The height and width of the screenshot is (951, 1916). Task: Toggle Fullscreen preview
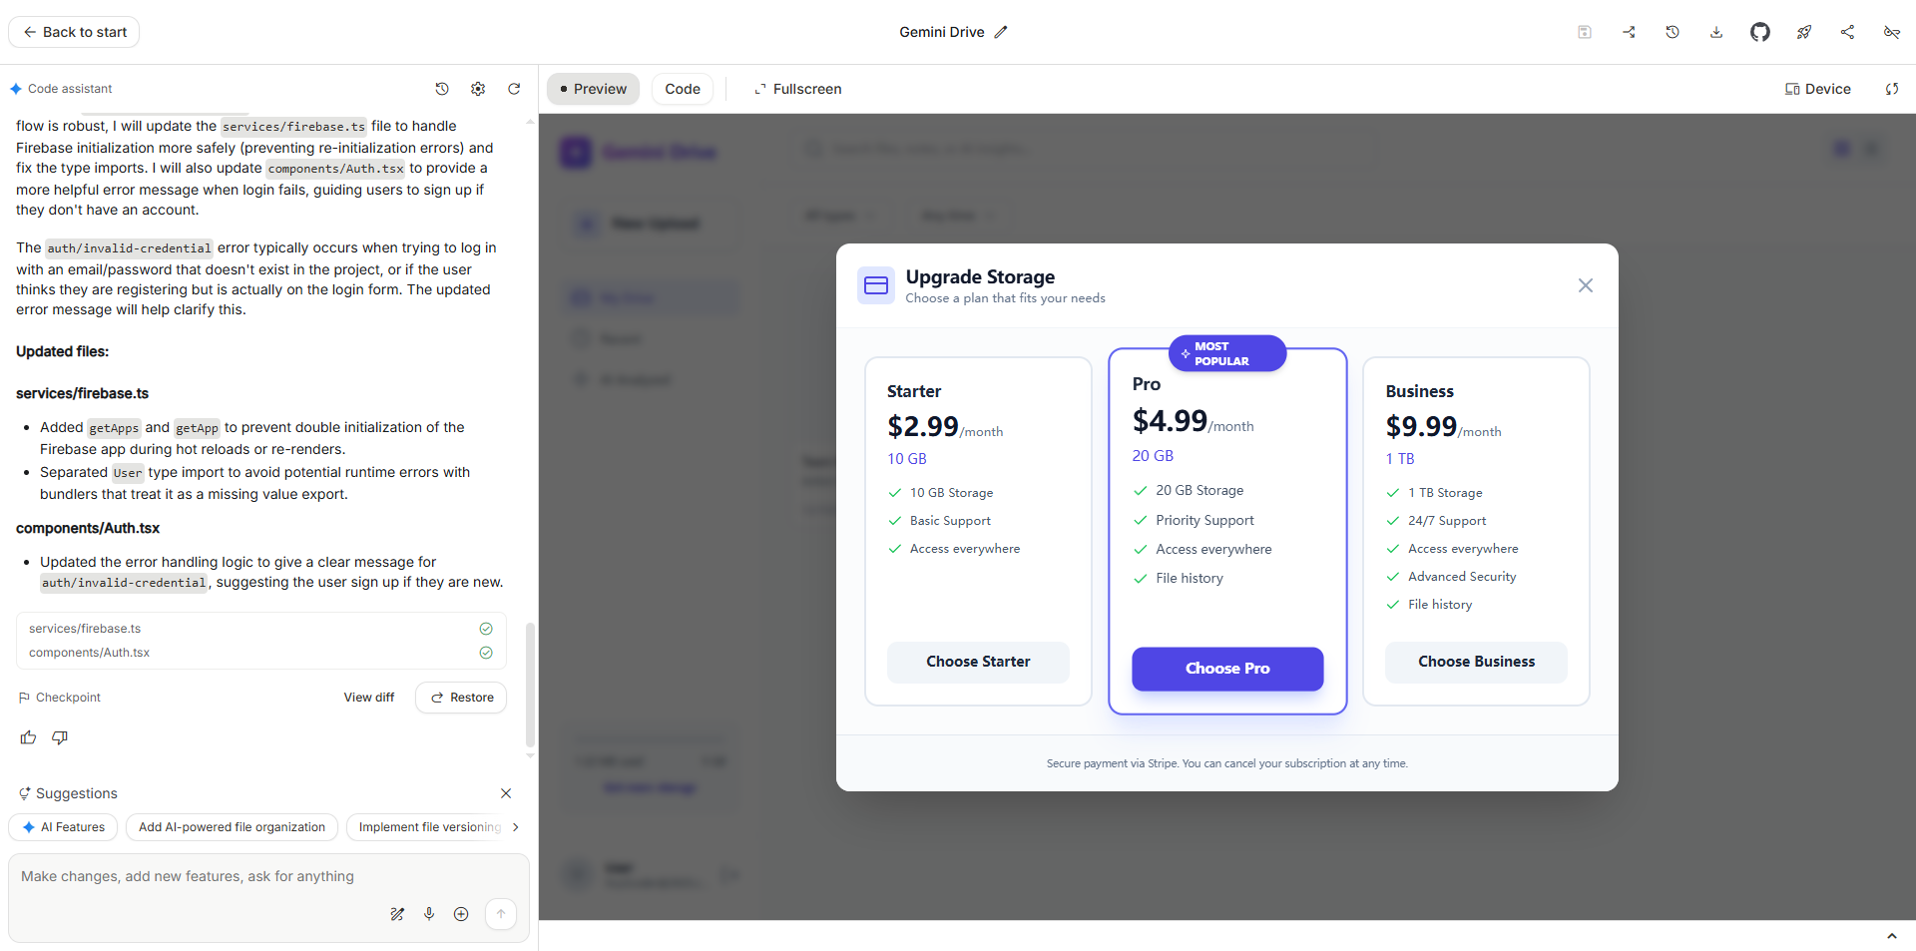point(797,89)
